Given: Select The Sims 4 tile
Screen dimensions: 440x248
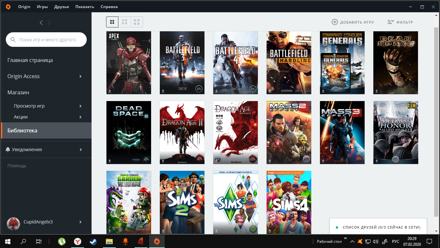Looking at the screenshot, I should [x=289, y=202].
